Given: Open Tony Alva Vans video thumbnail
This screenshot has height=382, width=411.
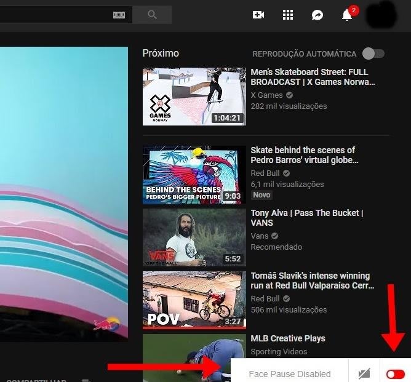Looking at the screenshot, I should (x=194, y=237).
